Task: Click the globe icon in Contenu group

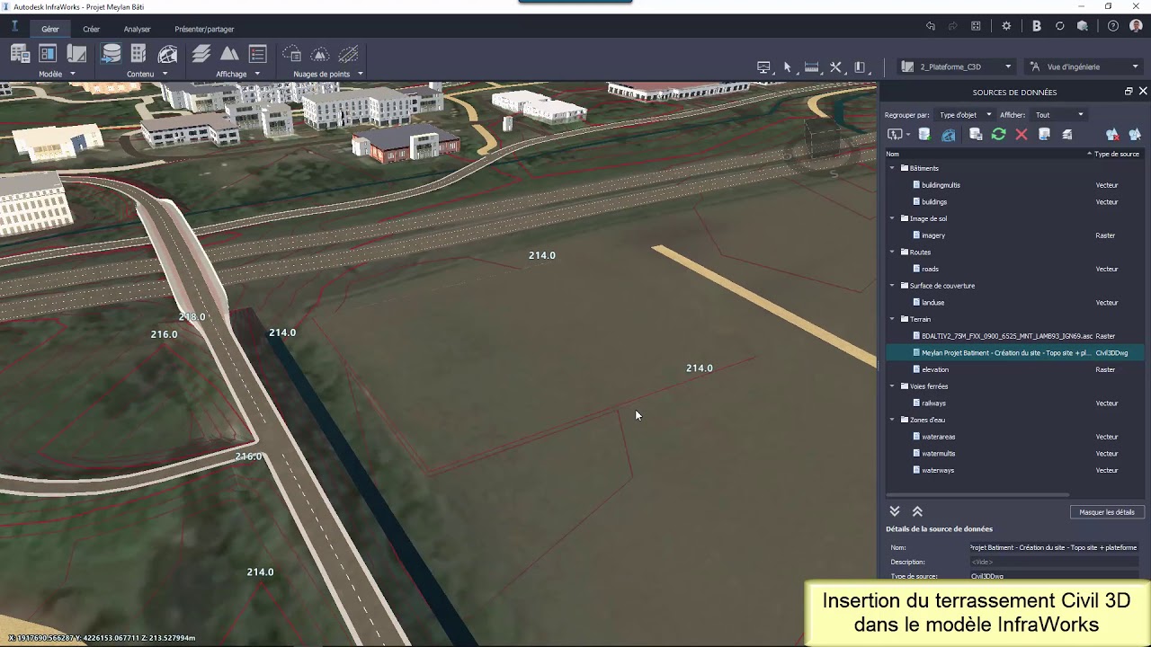Action: [167, 54]
